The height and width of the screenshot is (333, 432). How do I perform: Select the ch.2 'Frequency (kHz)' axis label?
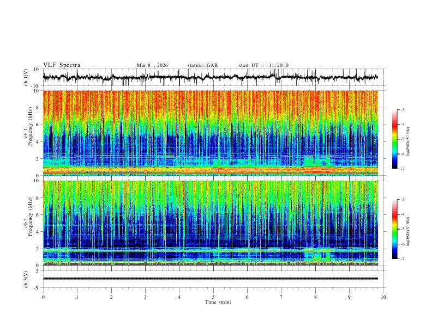point(31,217)
